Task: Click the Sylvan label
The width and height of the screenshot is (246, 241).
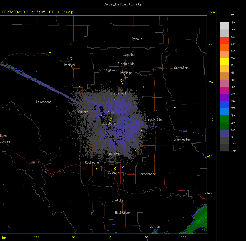Action: point(111,70)
